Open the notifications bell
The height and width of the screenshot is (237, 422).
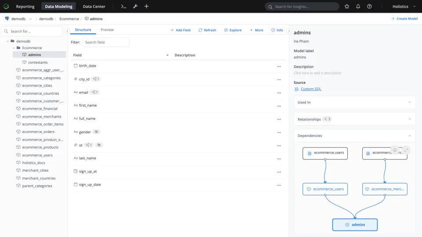[358, 7]
